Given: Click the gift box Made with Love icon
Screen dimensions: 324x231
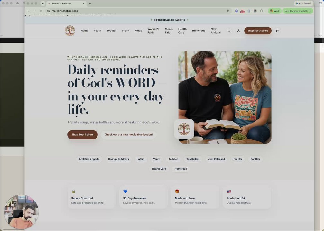Looking at the screenshot, I should pyautogui.click(x=177, y=192).
